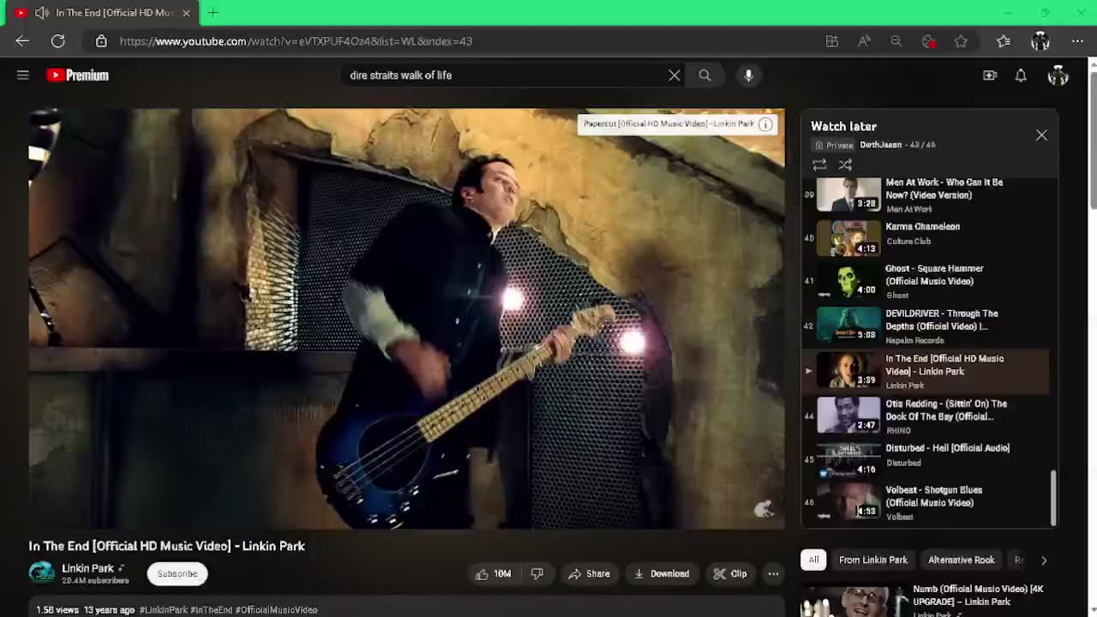Click the video title text
1097x617 pixels.
pyautogui.click(x=166, y=546)
